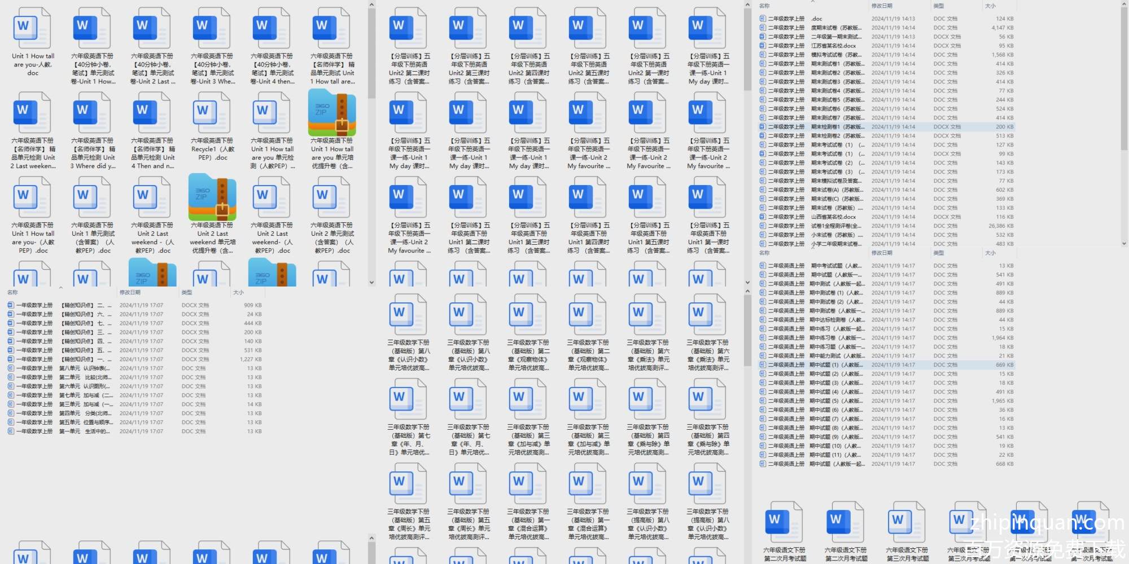This screenshot has width=1129, height=564.
Task: Sort the 二年级英语上册 list by 类型 column
Action: tap(938, 253)
